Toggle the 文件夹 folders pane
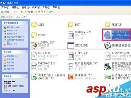 click(x=40, y=12)
